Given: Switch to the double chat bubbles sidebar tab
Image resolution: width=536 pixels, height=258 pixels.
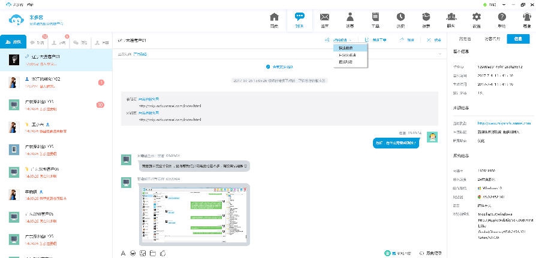Looking at the screenshot, I should (80, 43).
